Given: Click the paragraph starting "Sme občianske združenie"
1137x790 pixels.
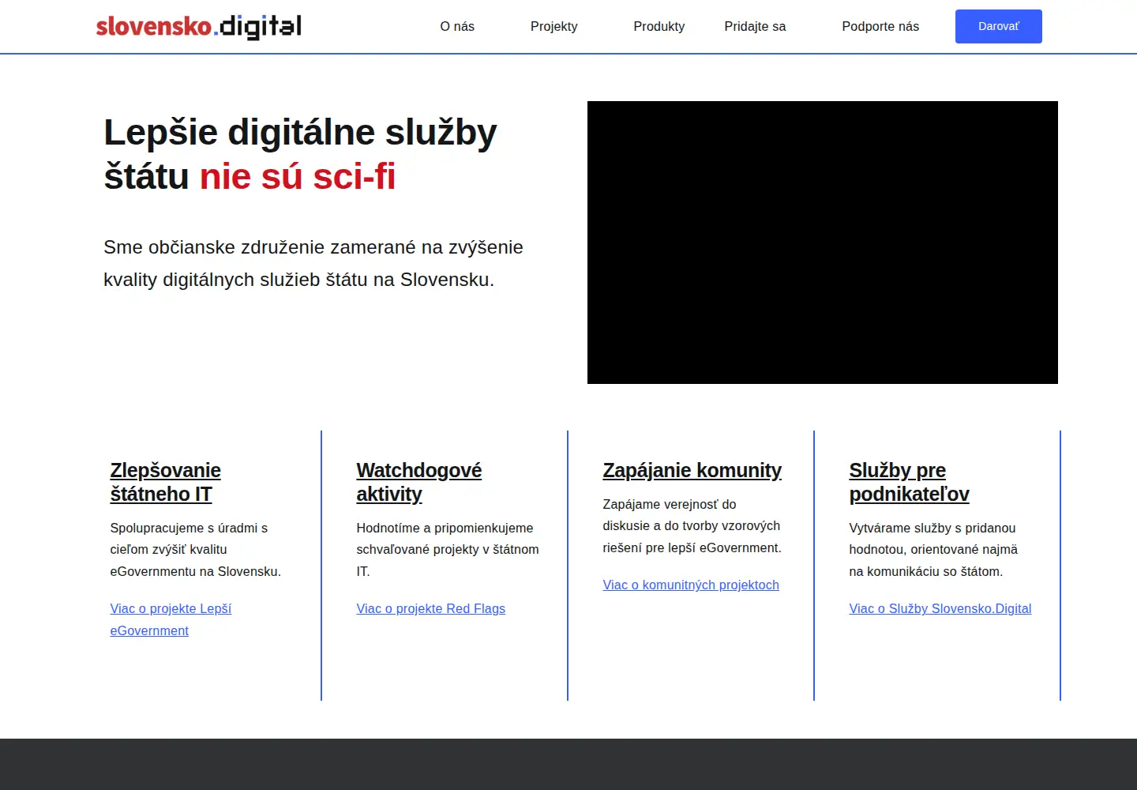Looking at the screenshot, I should 313,263.
